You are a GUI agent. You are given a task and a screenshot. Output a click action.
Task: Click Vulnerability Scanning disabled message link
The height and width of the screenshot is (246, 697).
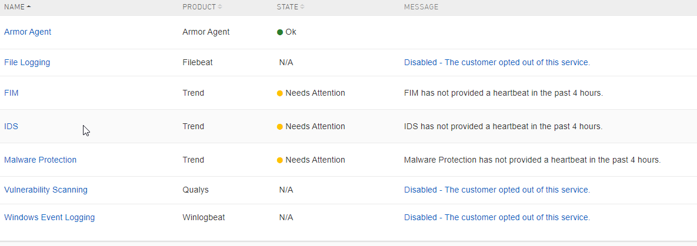[x=496, y=190]
